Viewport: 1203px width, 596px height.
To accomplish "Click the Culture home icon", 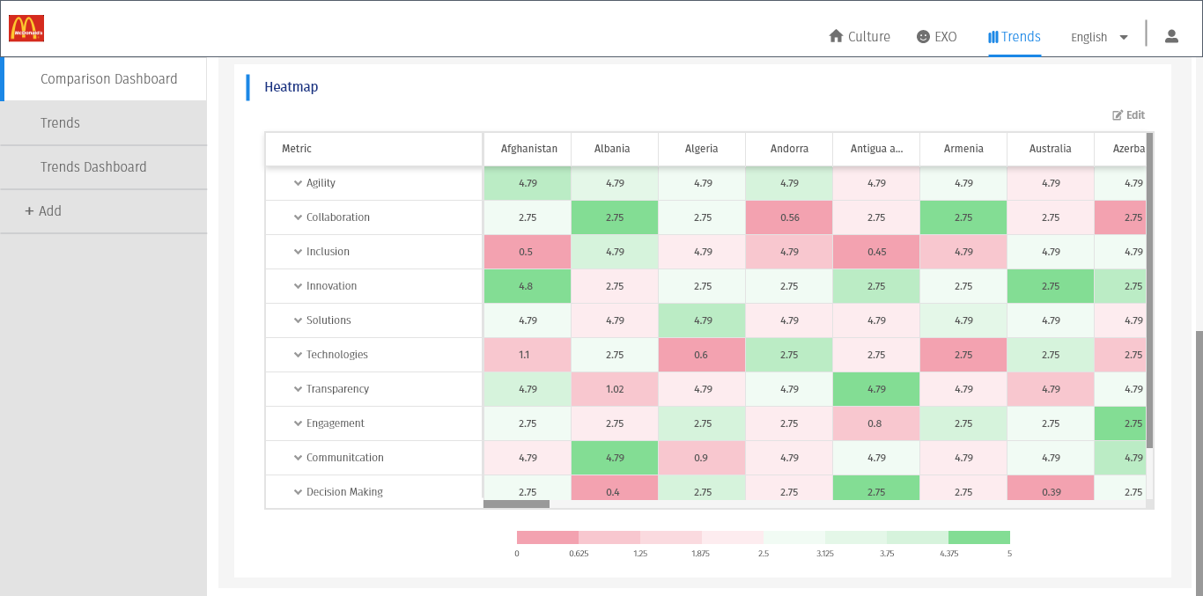I will (836, 36).
